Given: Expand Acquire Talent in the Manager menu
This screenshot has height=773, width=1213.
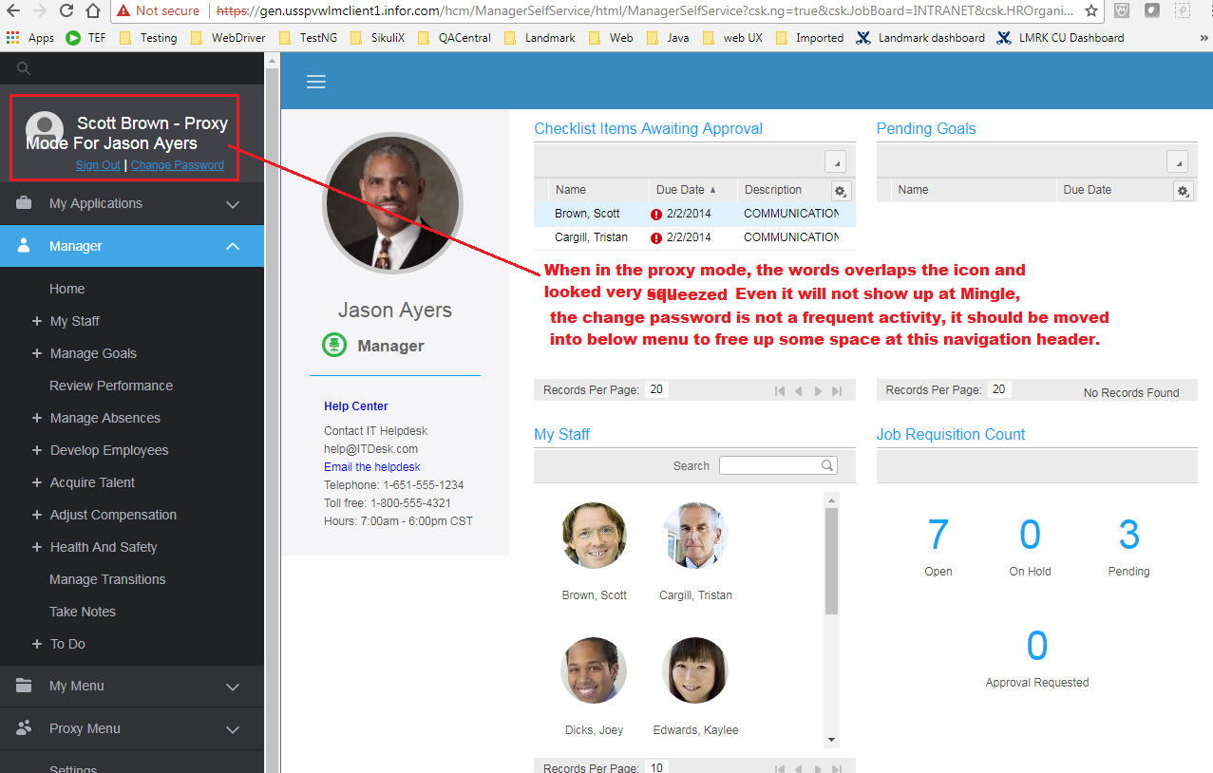Looking at the screenshot, I should pos(37,482).
